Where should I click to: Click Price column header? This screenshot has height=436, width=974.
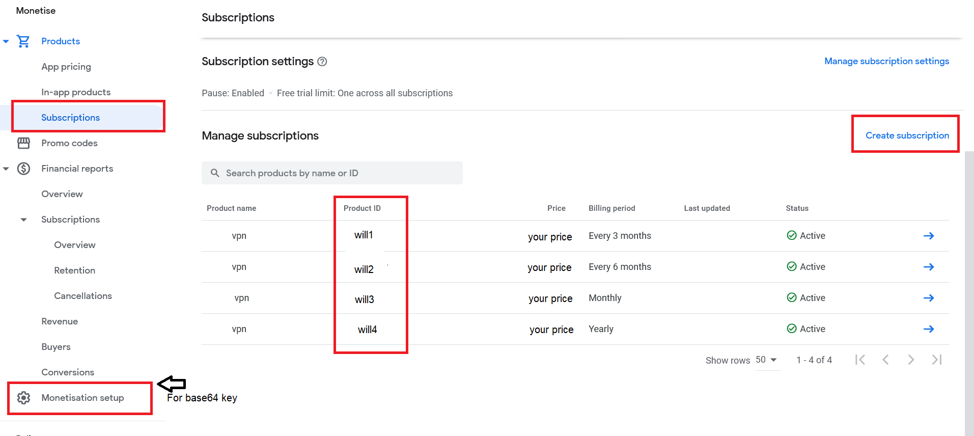click(x=556, y=208)
